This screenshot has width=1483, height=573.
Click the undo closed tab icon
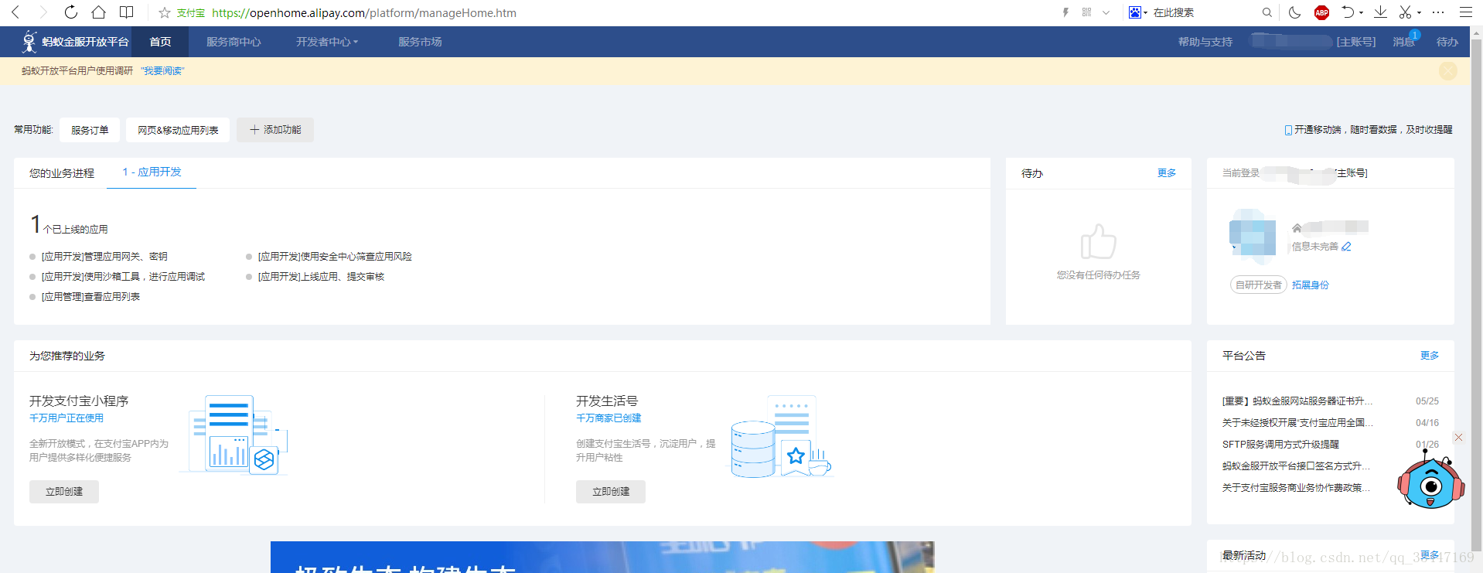coord(1348,12)
